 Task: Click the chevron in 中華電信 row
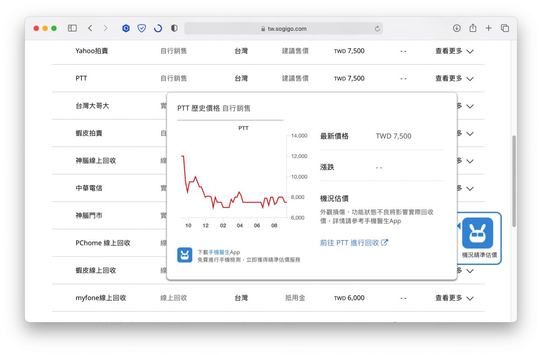[470, 189]
